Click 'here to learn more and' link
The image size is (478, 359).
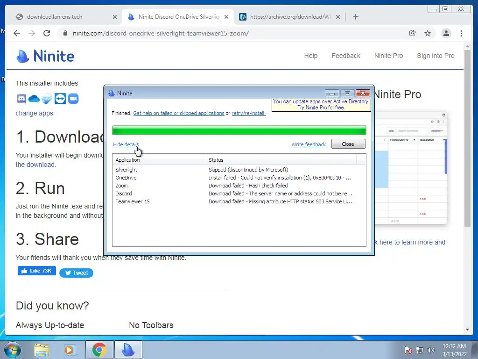(412, 242)
